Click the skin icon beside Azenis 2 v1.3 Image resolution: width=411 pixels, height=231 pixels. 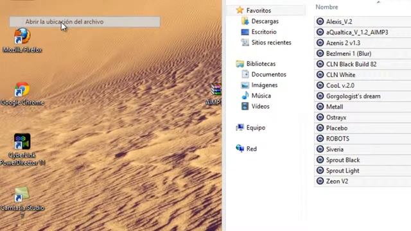[x=320, y=43]
